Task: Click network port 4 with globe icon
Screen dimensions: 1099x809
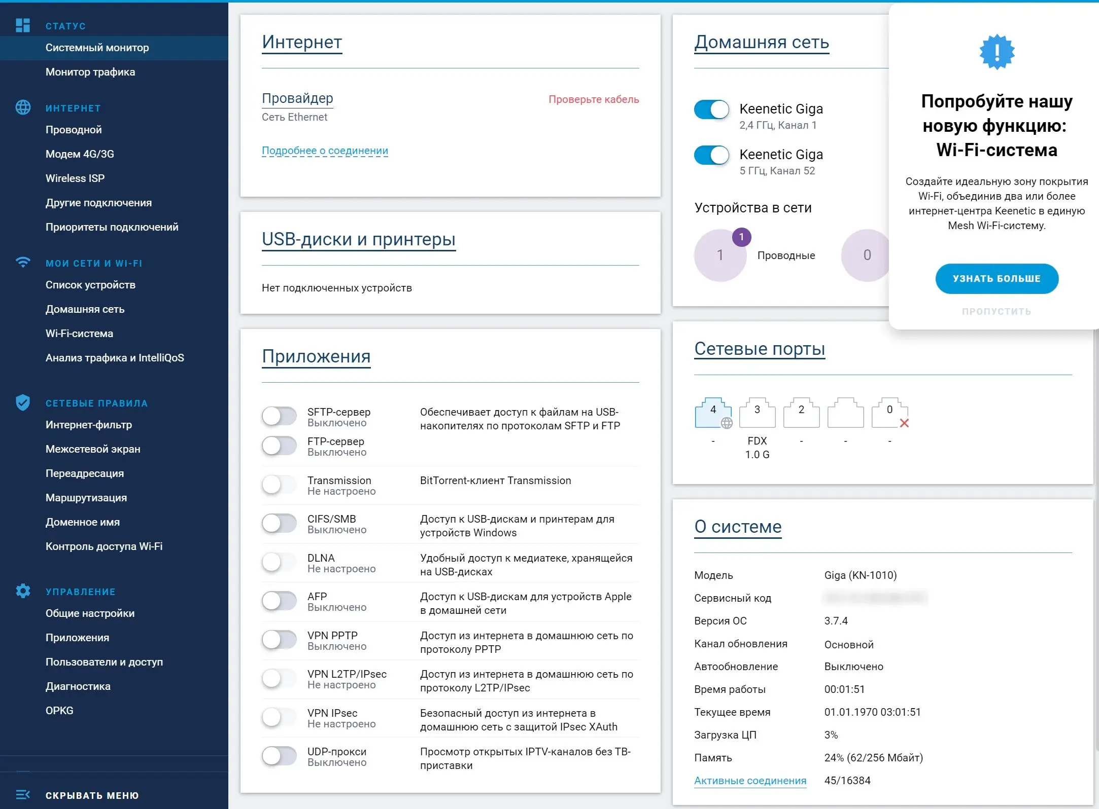Action: pyautogui.click(x=713, y=413)
